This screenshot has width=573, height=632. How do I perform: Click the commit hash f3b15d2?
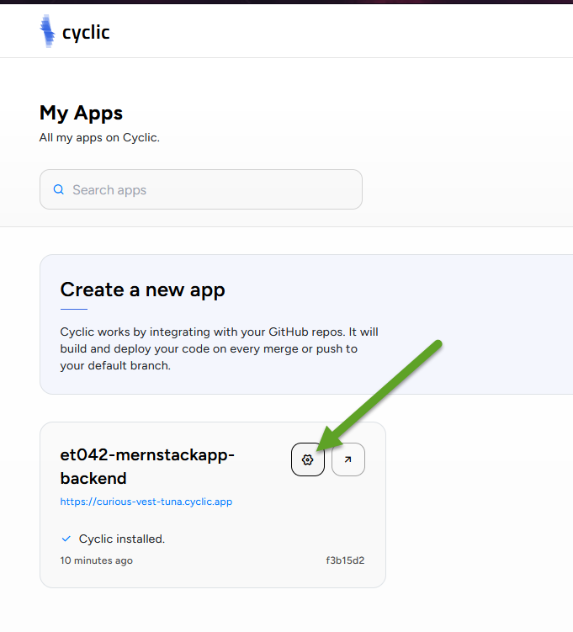click(345, 560)
